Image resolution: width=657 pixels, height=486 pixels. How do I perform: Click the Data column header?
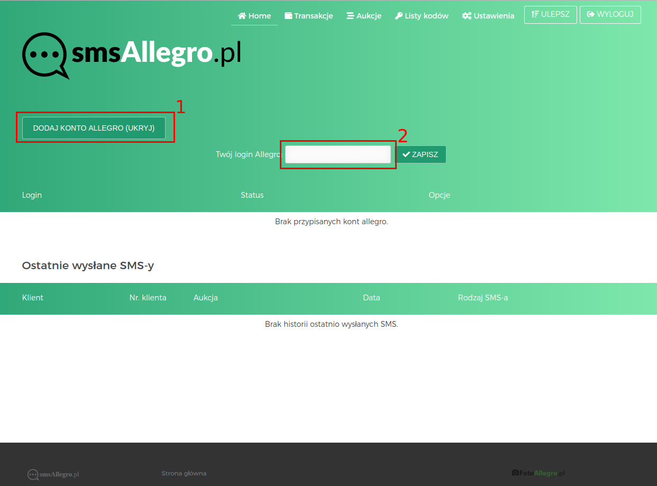(371, 298)
